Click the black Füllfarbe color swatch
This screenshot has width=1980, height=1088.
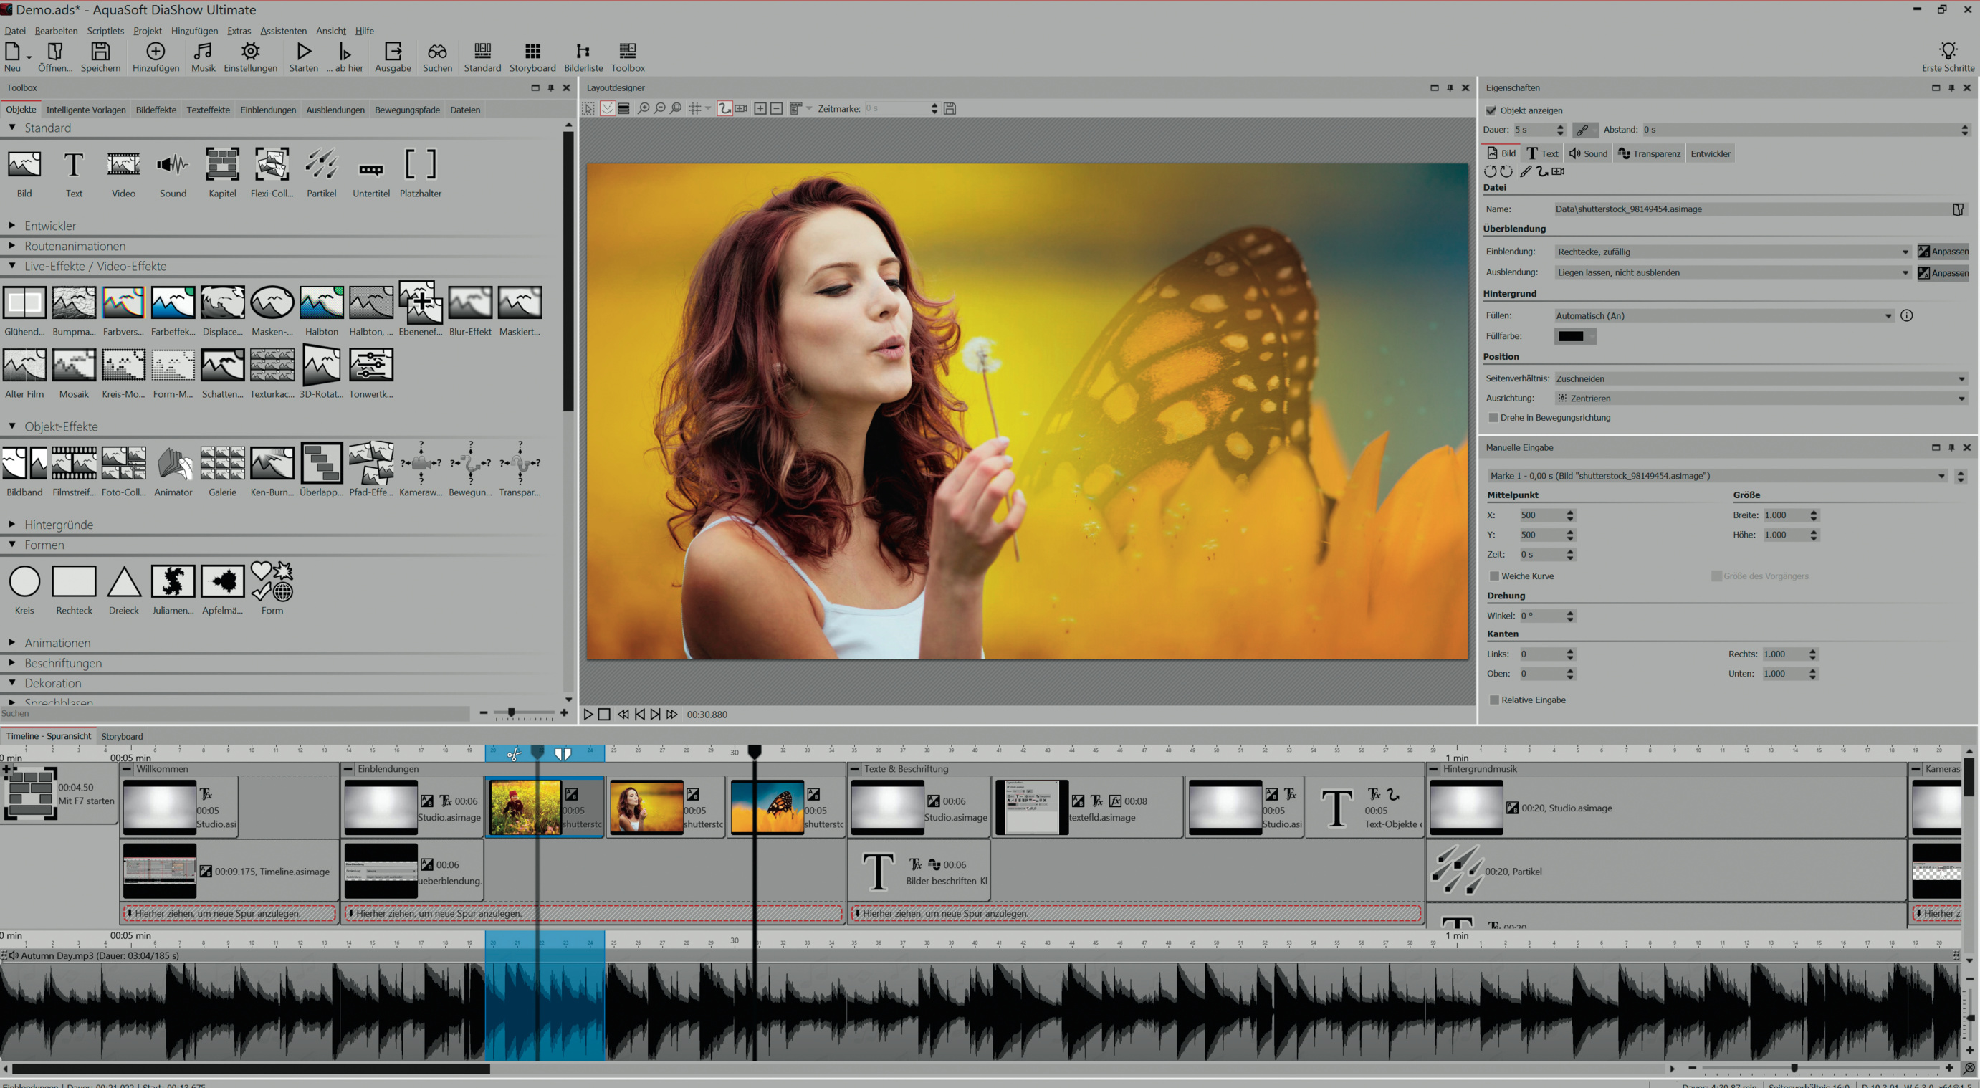point(1570,336)
